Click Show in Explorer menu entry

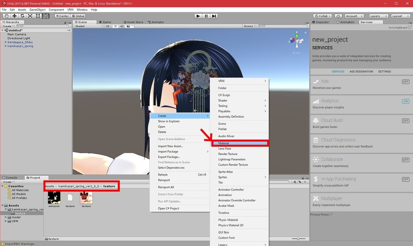[x=180, y=121]
